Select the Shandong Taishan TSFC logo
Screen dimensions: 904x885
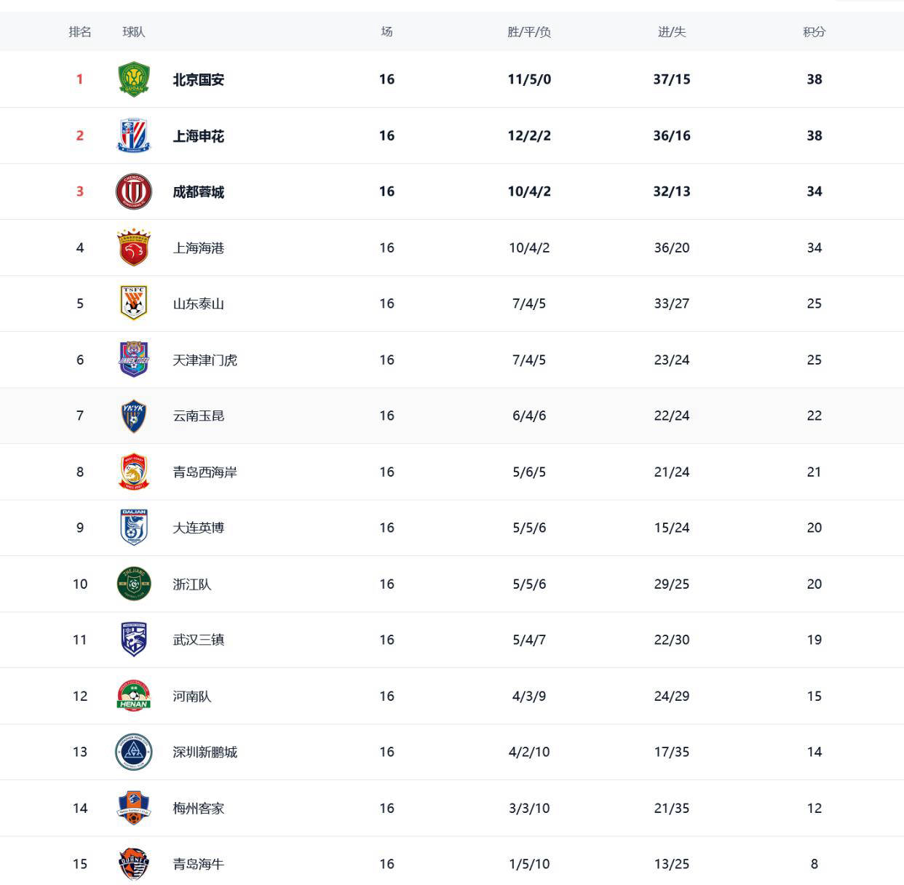click(x=134, y=303)
